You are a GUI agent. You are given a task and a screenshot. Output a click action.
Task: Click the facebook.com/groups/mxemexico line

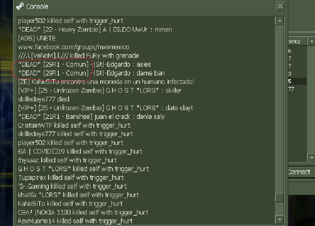[74, 47]
